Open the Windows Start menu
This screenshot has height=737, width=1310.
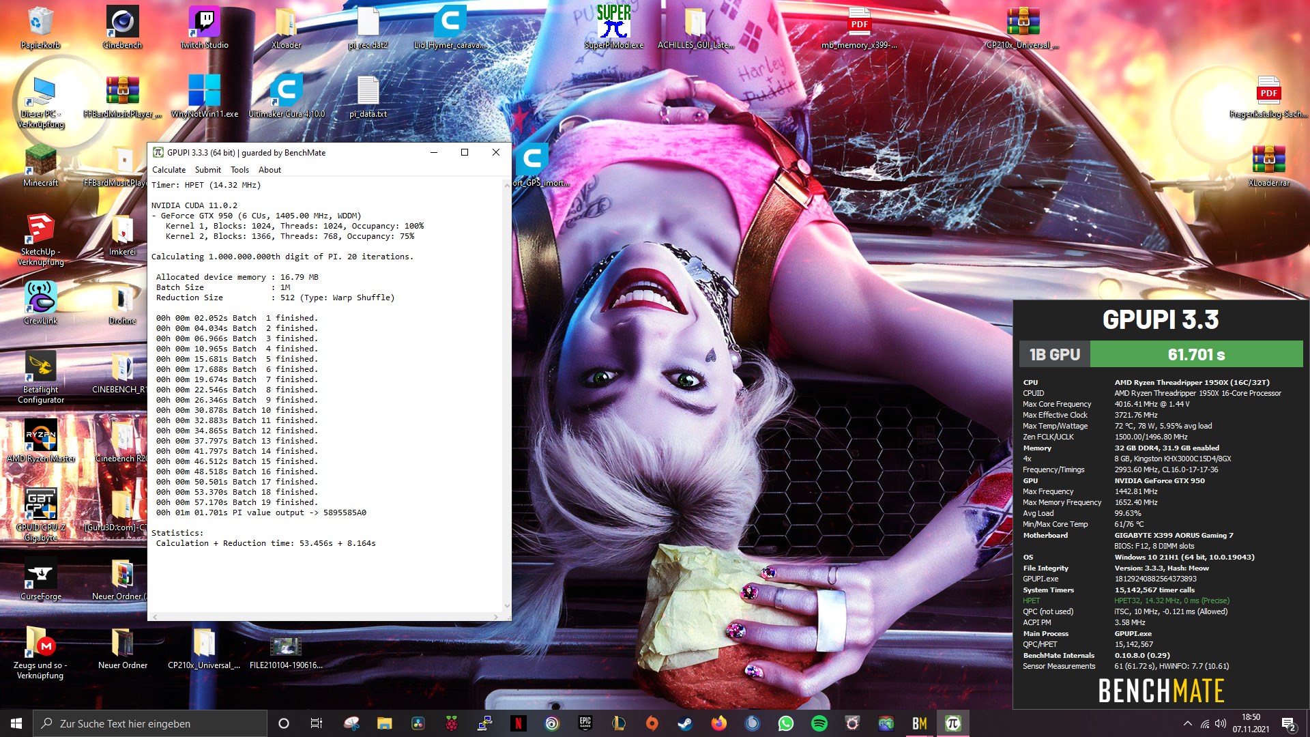(16, 723)
